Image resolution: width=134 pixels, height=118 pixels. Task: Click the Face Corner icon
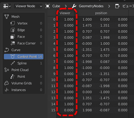click(13, 43)
